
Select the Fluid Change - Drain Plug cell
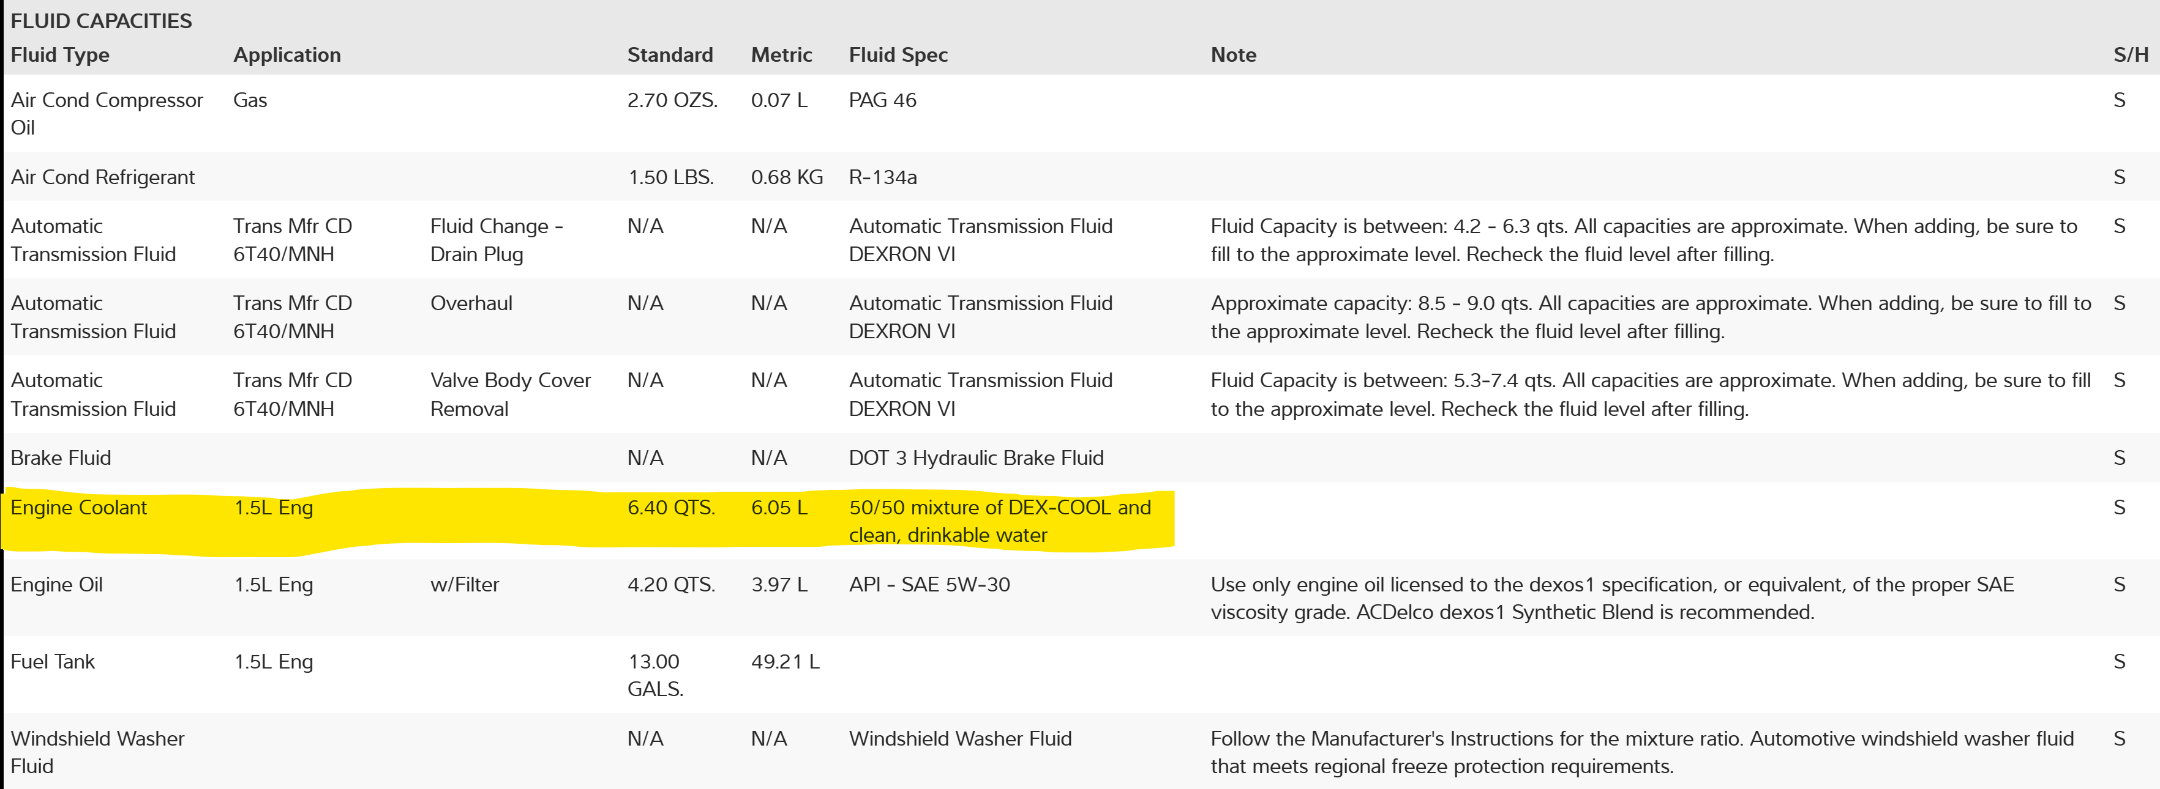pos(497,240)
